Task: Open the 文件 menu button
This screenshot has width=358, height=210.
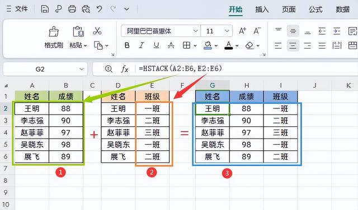Action: 17,9
